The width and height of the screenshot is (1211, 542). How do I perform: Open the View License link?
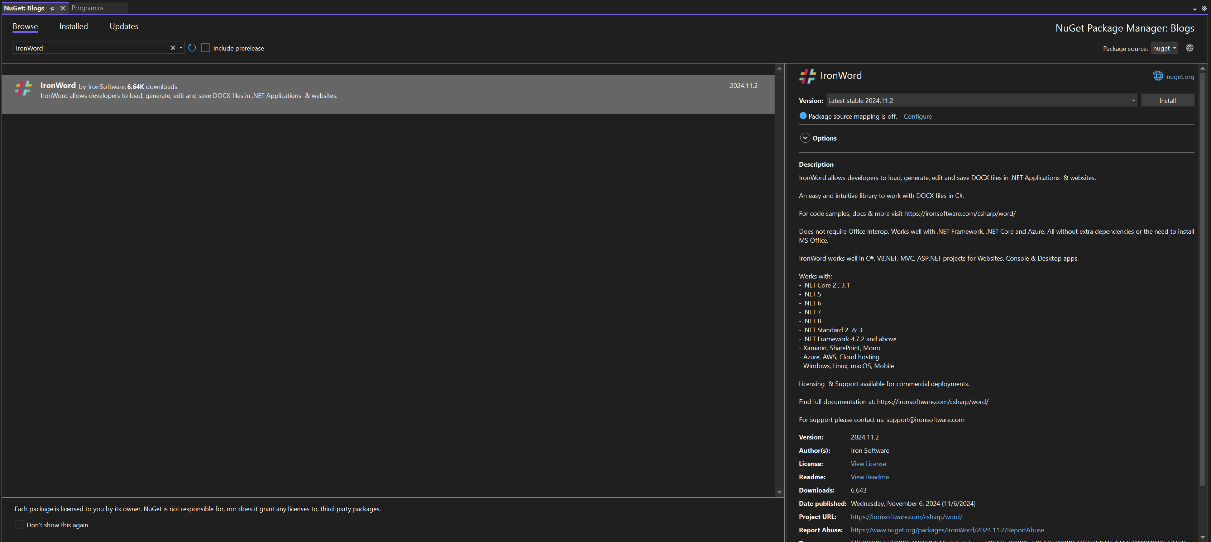point(868,464)
